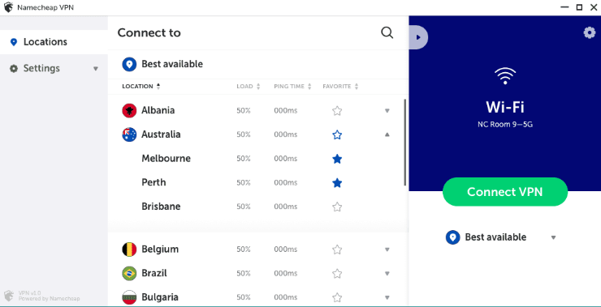Unfavorite Melbourne using its blue star
This screenshot has width=601, height=307.
(x=337, y=159)
